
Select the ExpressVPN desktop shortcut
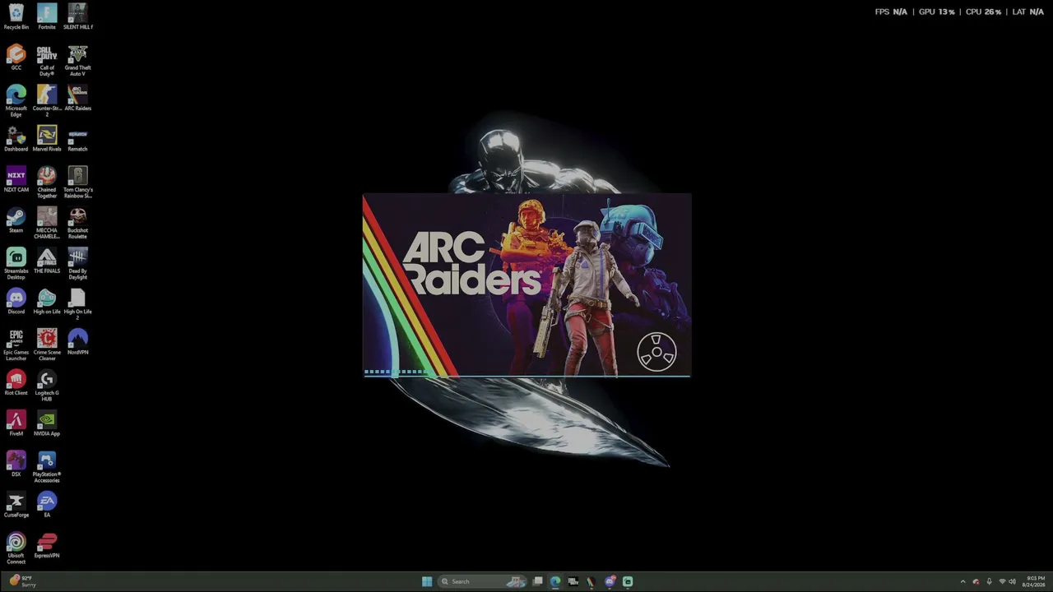tap(47, 546)
